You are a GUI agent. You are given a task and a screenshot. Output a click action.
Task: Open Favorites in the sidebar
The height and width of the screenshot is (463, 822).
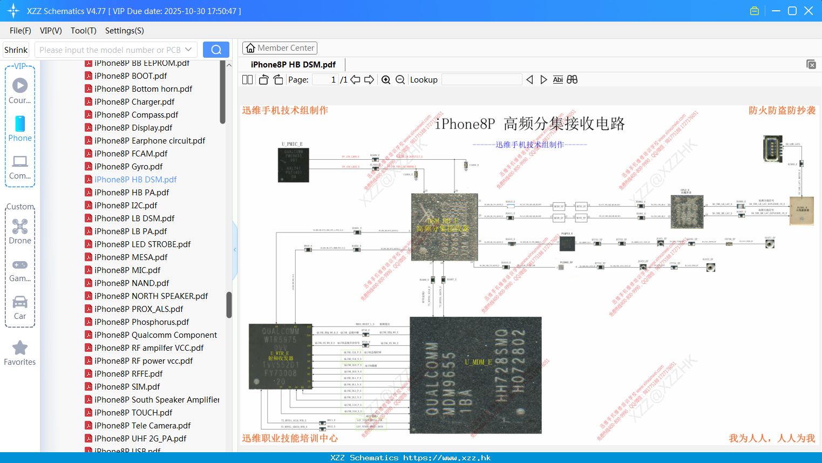click(x=20, y=353)
